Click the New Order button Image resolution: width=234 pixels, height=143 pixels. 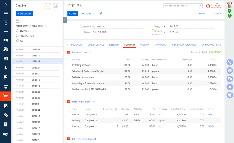25,13
